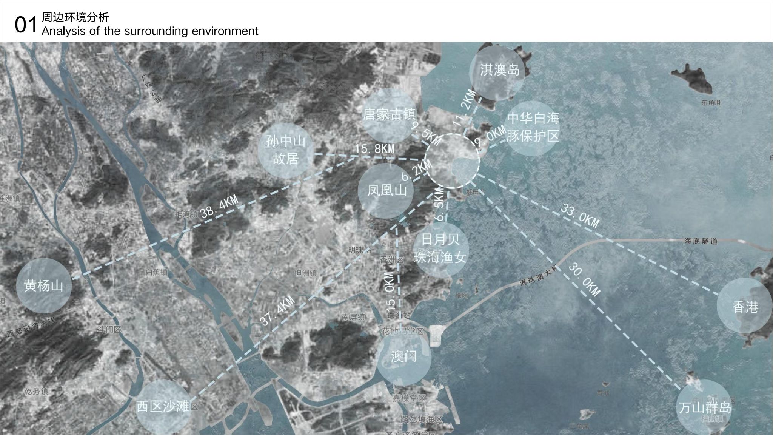Click the 黄杨山 circle marker

pyautogui.click(x=43, y=285)
